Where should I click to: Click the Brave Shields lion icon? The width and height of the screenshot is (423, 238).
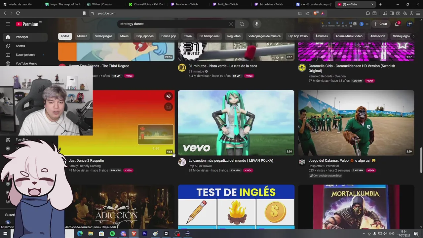pos(316,13)
